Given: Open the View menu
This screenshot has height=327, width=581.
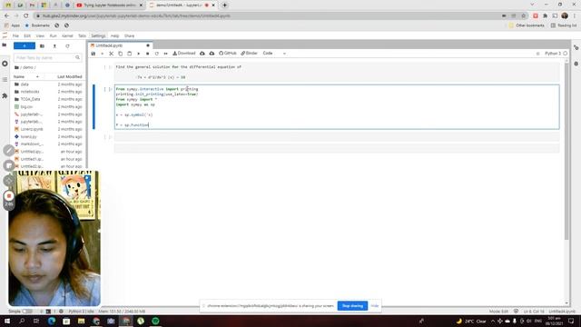Looking at the screenshot, I should (40, 36).
